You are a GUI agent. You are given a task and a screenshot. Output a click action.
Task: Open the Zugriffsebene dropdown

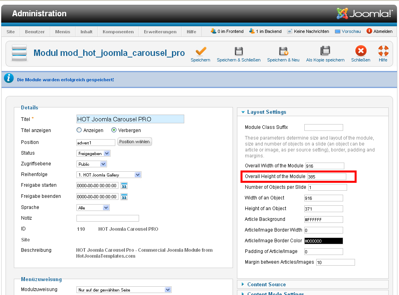tap(92, 164)
